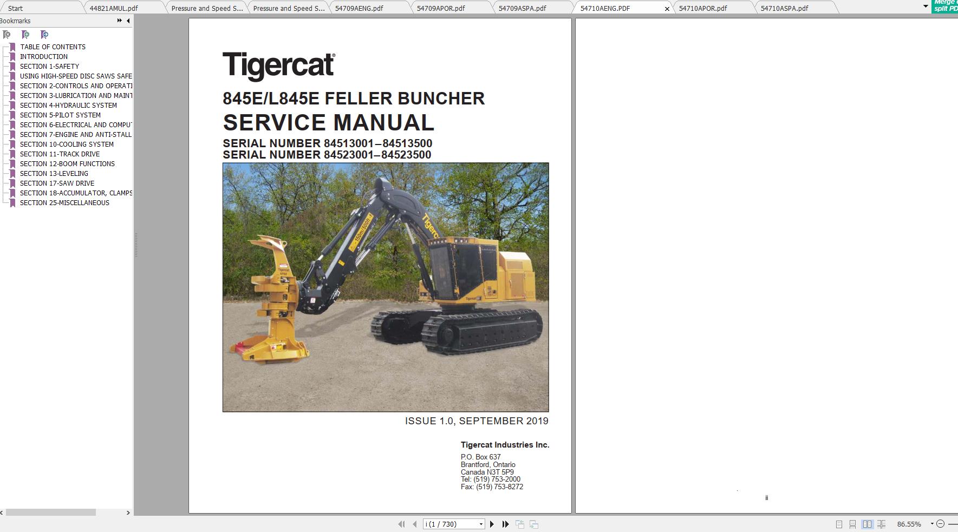Image resolution: width=958 pixels, height=532 pixels.
Task: Open SECTION 17-SAW DRIVE bookmark
Action: point(57,183)
